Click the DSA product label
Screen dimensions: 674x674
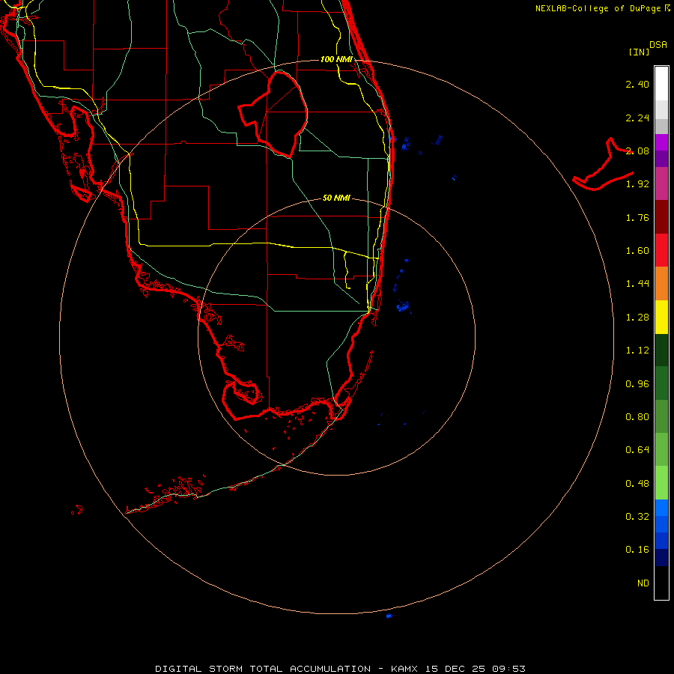(x=658, y=44)
